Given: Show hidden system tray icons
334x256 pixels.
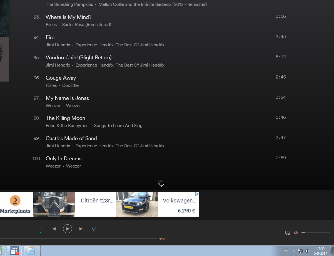Looking at the screenshot, I should tap(293, 251).
